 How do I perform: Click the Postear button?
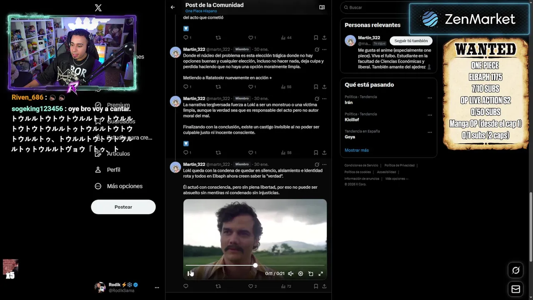click(x=123, y=207)
